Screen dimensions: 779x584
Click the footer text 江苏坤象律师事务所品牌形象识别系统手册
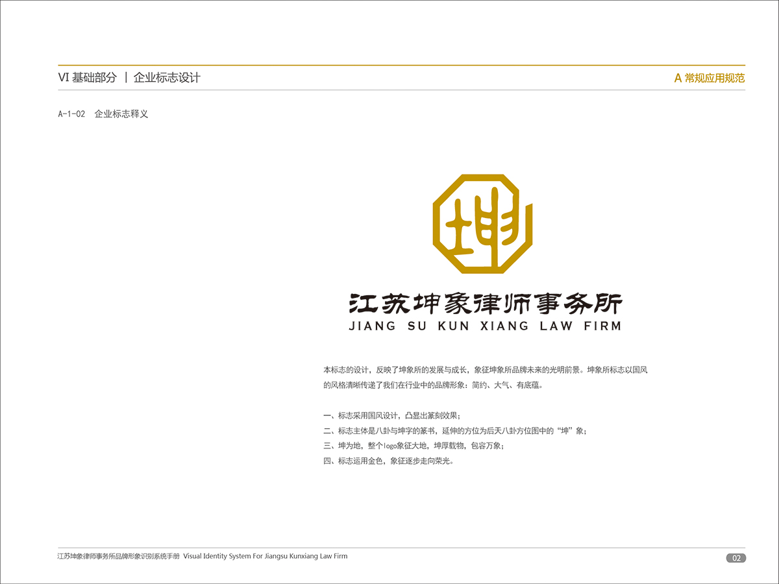tap(118, 556)
